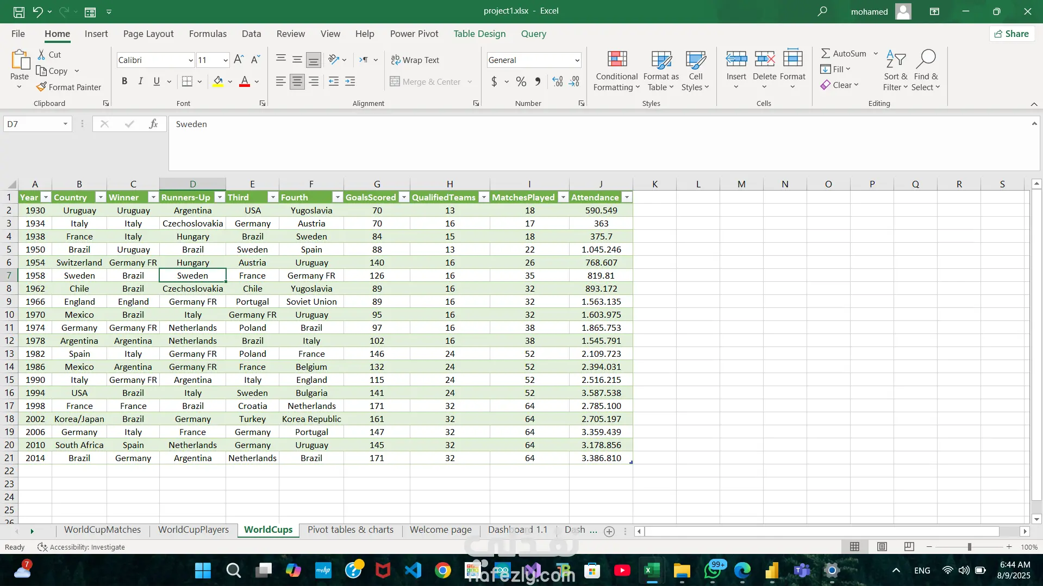Open the Year column filter dropdown

[x=46, y=197]
